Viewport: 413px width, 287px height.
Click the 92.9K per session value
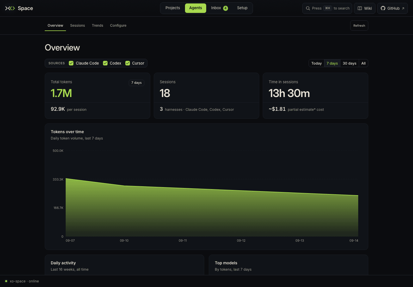[58, 109]
